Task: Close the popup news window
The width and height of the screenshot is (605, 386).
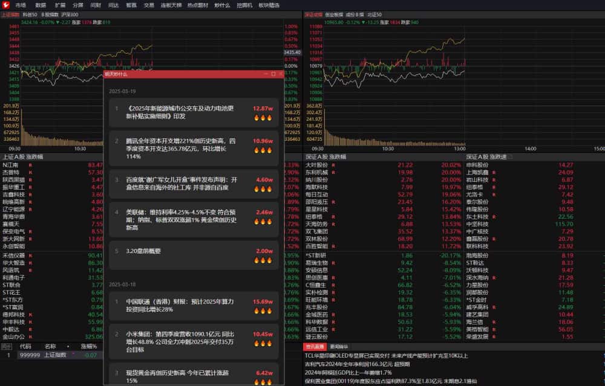Action: (281, 74)
